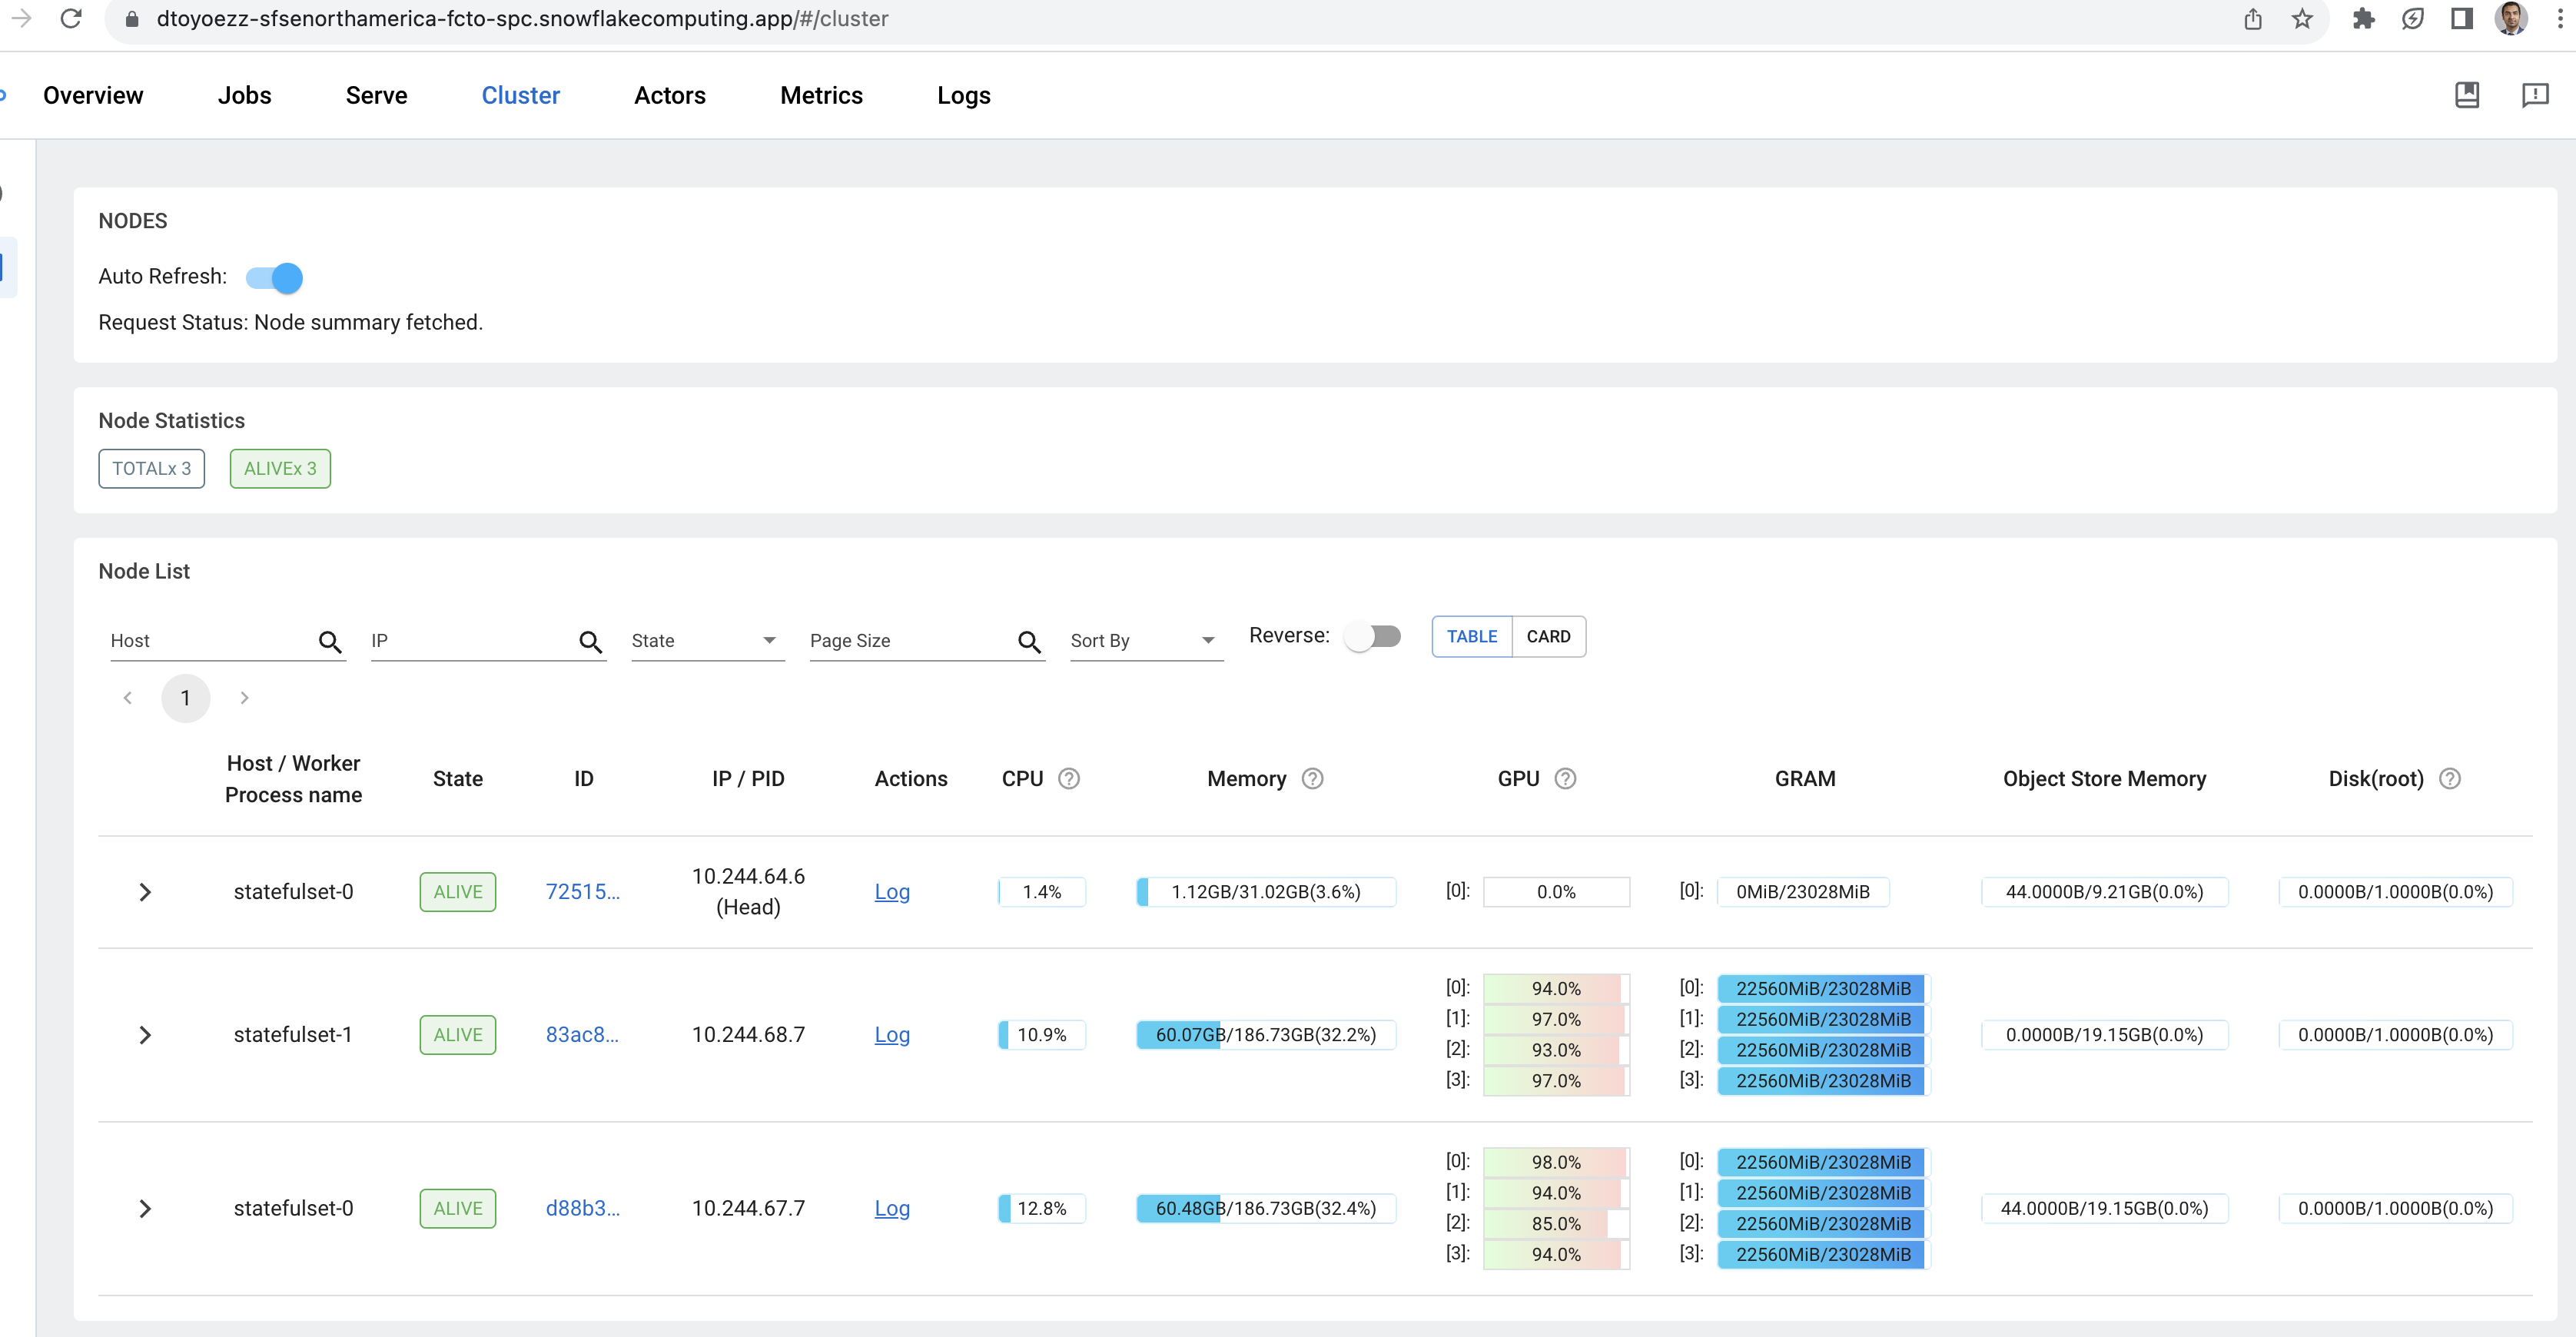Bookmark this page with star icon

(x=2302, y=18)
